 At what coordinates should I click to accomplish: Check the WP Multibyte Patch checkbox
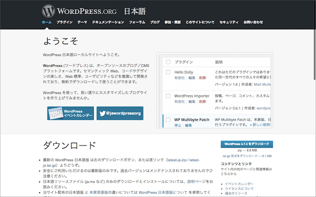[168, 119]
